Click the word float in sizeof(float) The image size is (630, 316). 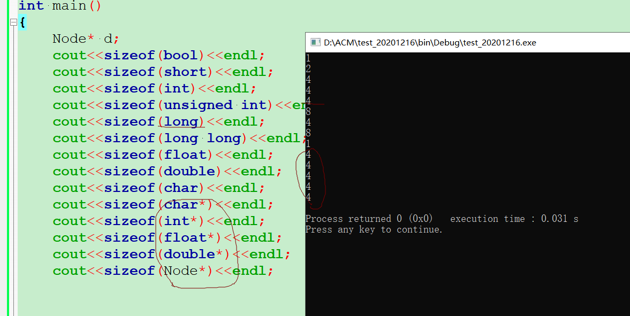(x=185, y=155)
